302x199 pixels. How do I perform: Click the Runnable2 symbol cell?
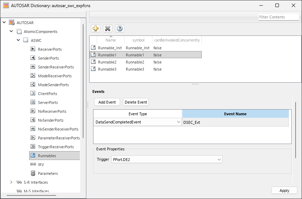point(135,62)
